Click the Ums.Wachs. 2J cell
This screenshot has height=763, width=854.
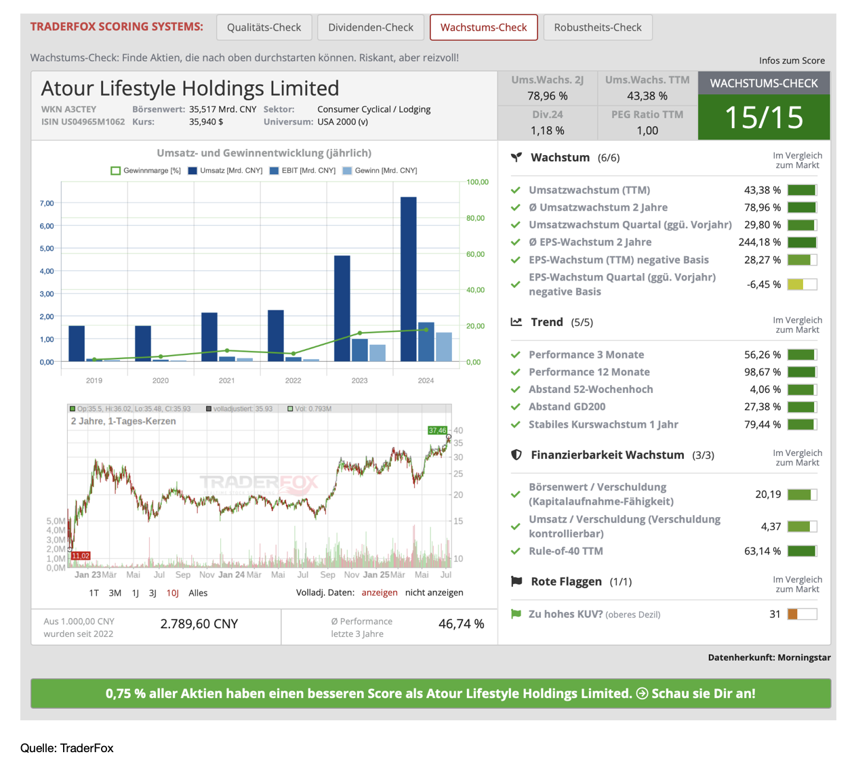[548, 88]
